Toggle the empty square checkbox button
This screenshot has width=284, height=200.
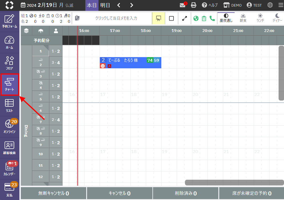(x=171, y=18)
